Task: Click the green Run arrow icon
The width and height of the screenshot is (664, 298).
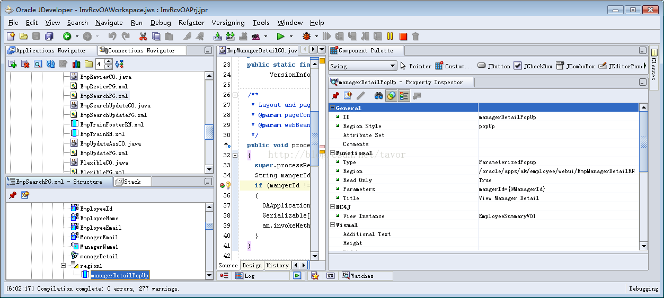Action: [280, 37]
